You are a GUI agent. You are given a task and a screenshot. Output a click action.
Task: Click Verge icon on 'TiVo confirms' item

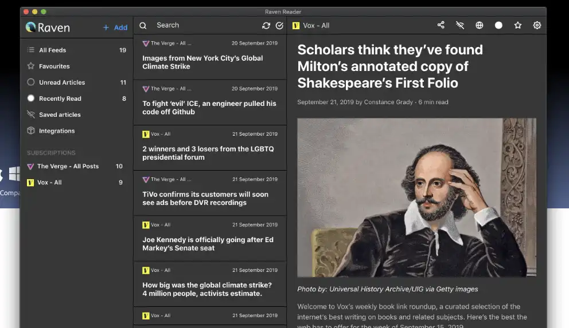[146, 180]
